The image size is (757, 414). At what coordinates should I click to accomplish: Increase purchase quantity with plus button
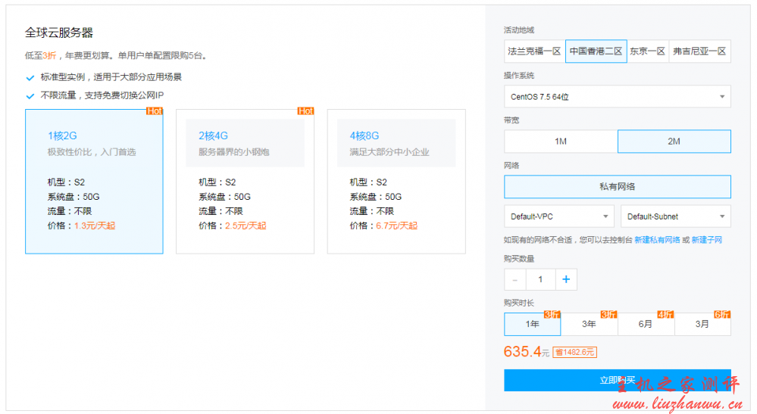[566, 279]
